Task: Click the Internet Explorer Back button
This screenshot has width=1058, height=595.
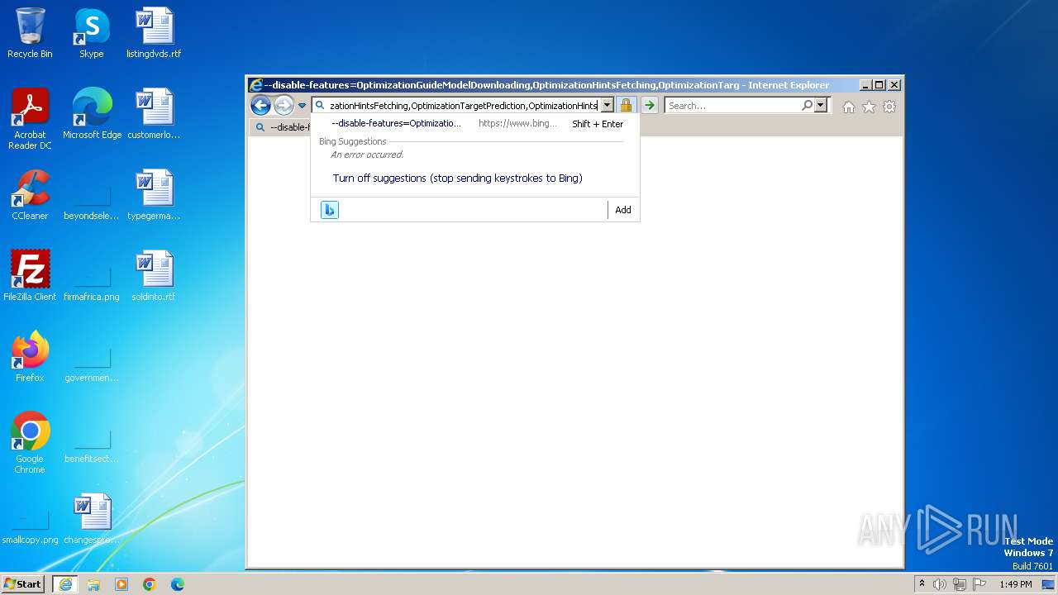Action: click(x=260, y=105)
